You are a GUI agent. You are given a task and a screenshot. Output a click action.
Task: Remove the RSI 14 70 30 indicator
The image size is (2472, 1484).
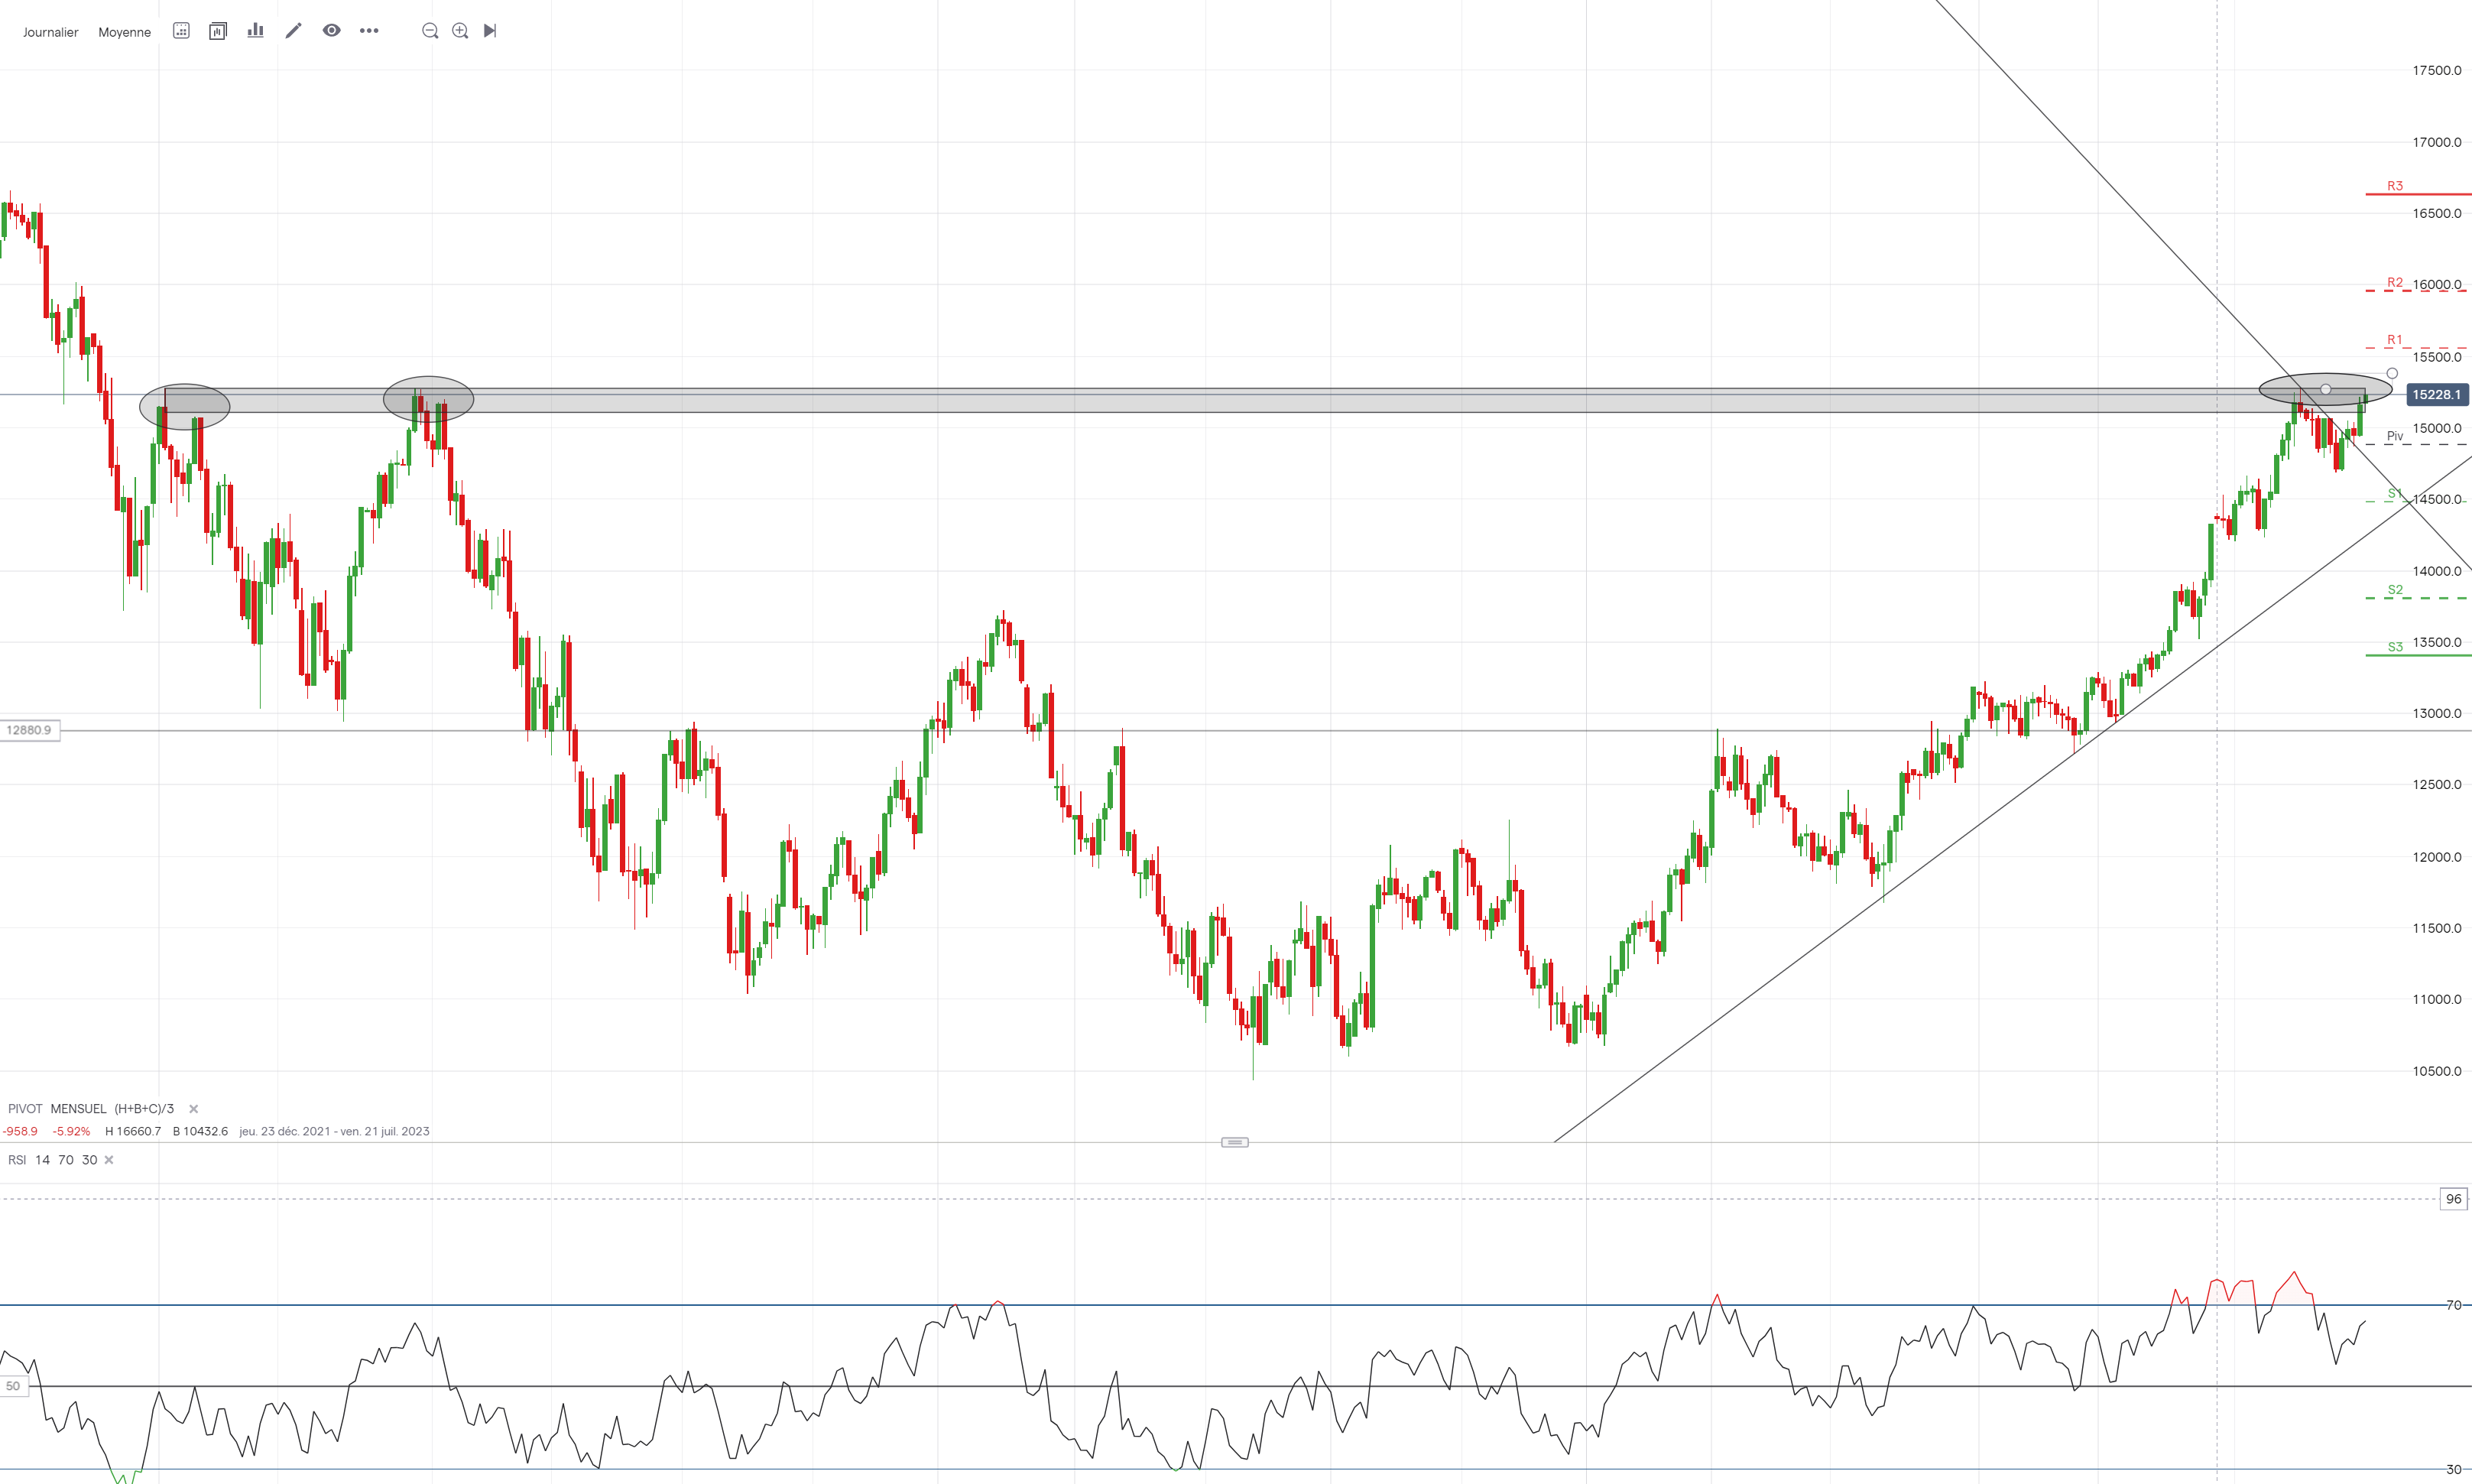(109, 1160)
